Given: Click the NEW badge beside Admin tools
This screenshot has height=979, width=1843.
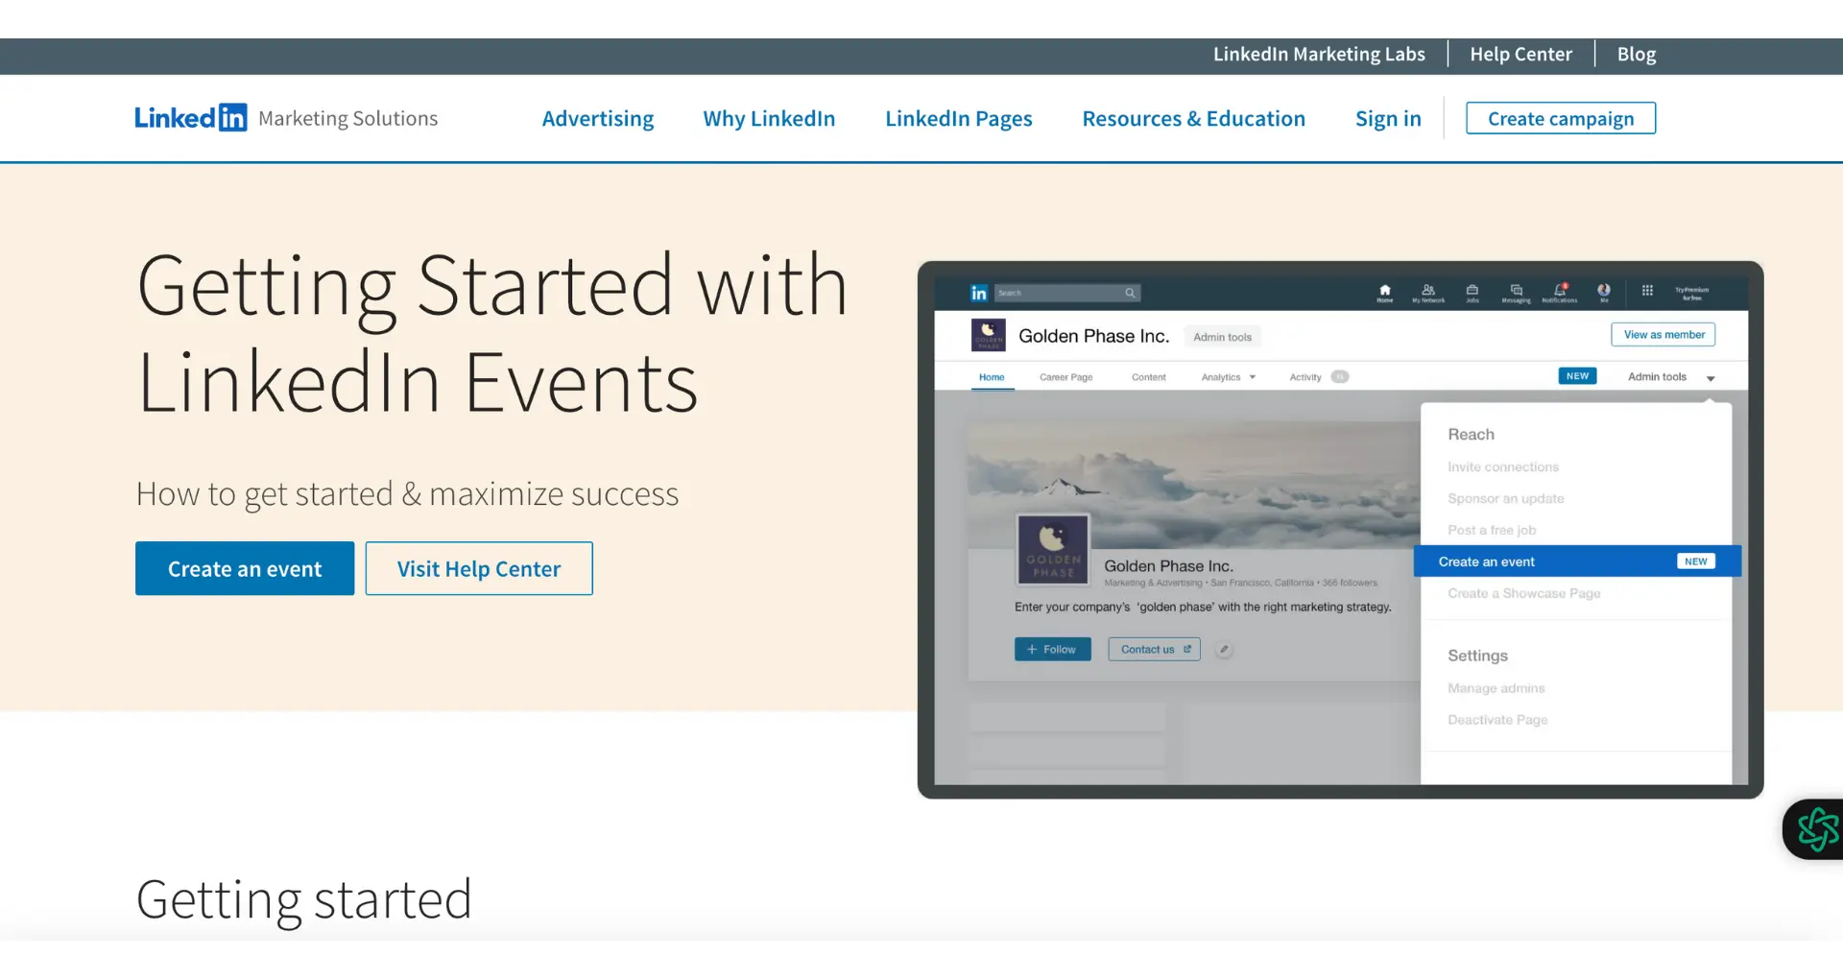Looking at the screenshot, I should [1577, 376].
